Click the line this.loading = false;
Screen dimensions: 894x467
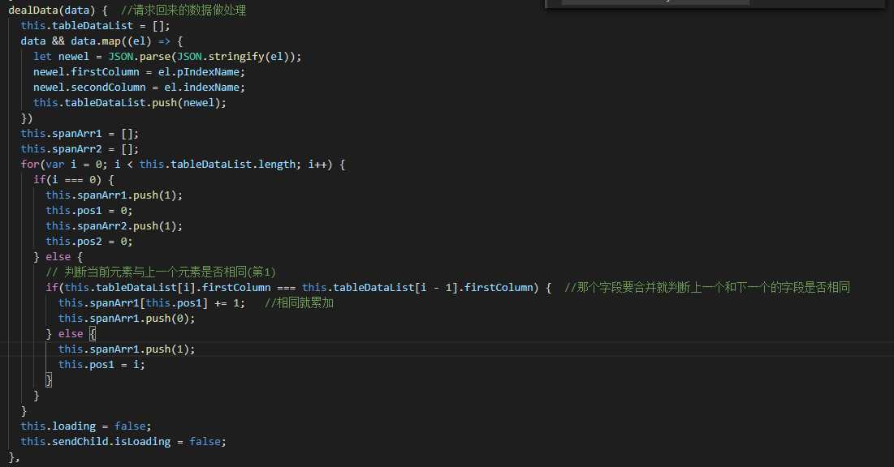tap(86, 426)
